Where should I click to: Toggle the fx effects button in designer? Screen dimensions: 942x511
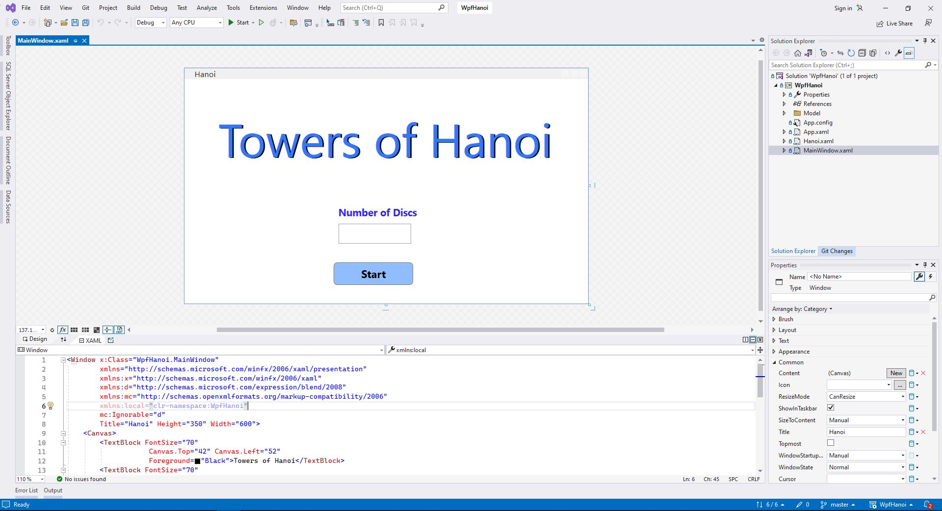pyautogui.click(x=63, y=330)
